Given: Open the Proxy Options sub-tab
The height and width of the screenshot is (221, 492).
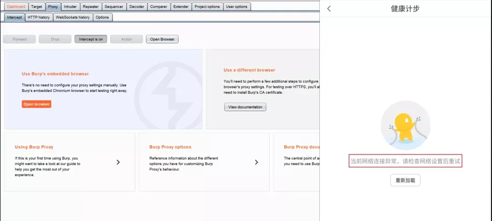Looking at the screenshot, I should coord(102,17).
